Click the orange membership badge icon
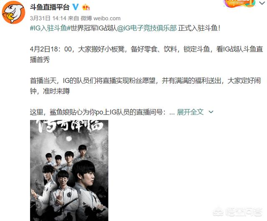Viewport: 267px width, 221px height. click(x=86, y=7)
